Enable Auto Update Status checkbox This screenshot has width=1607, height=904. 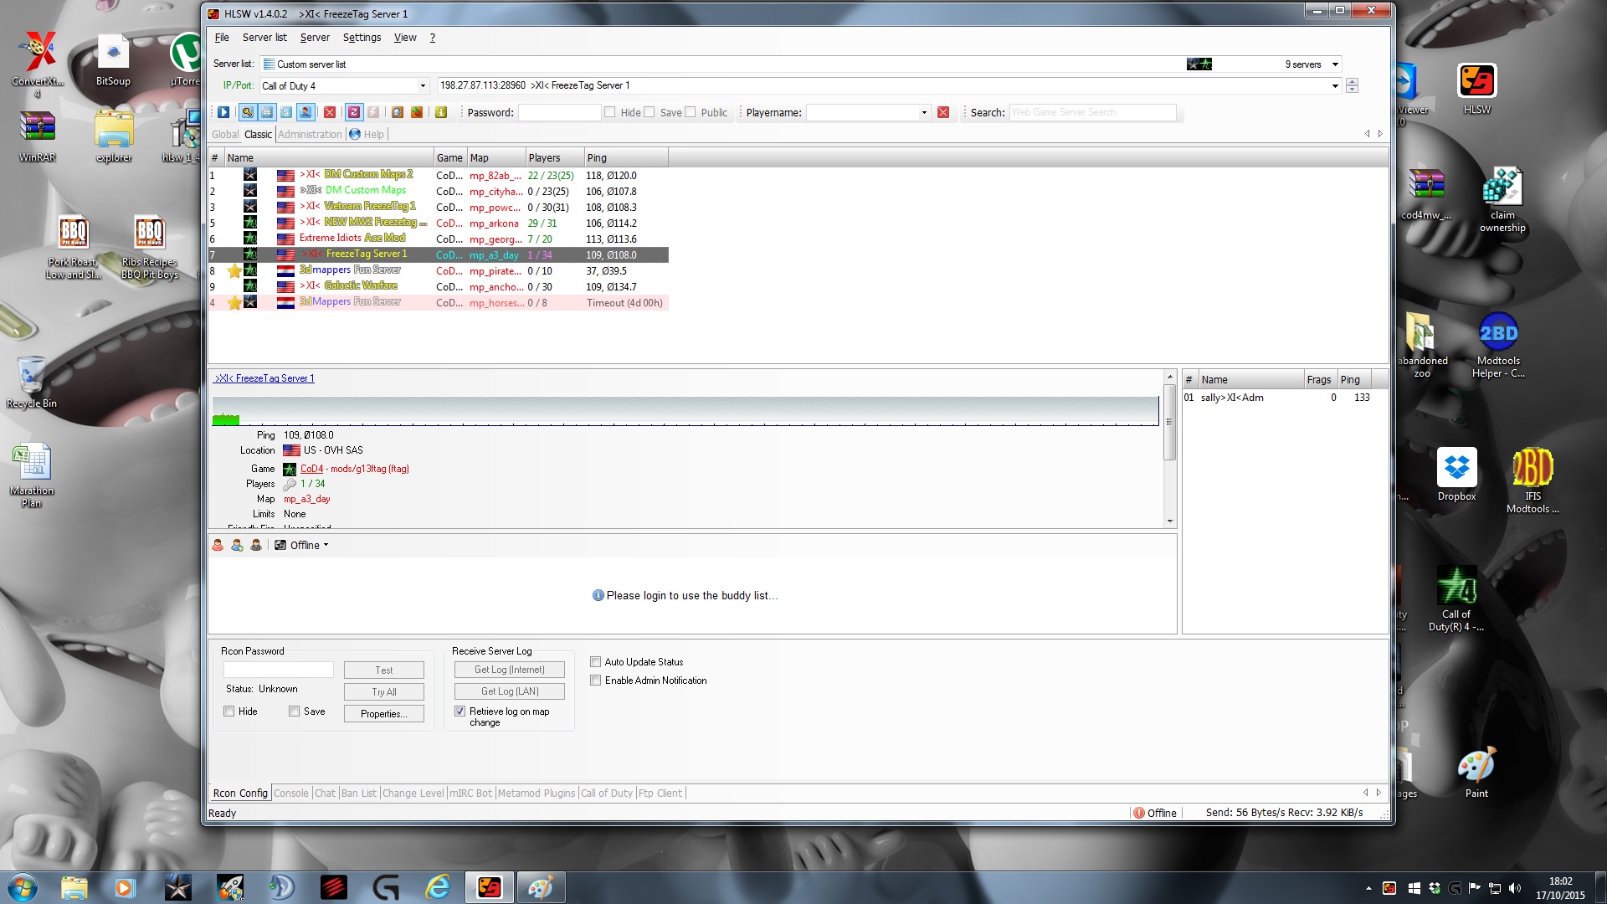(x=595, y=662)
